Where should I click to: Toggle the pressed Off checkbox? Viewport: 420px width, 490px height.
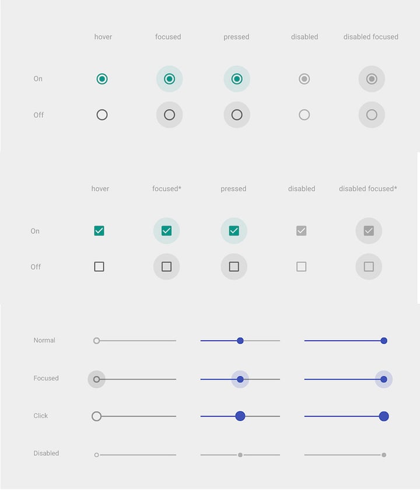pos(234,267)
